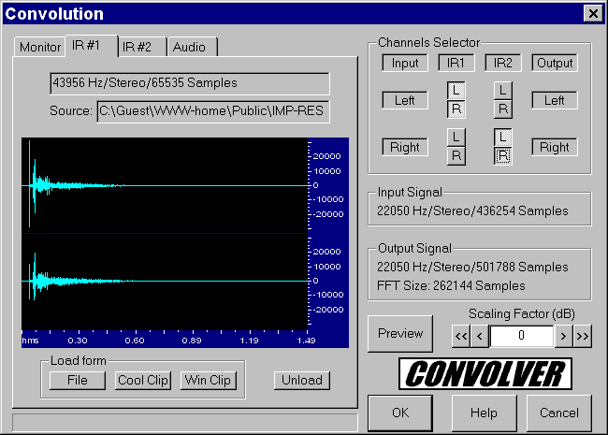
Task: Toggle IR2 R for Left input row
Action: coord(503,109)
